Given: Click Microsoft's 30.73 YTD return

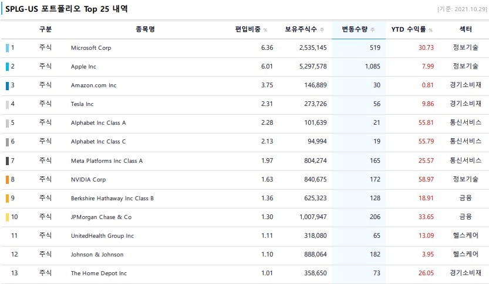Looking at the screenshot, I should tap(426, 47).
